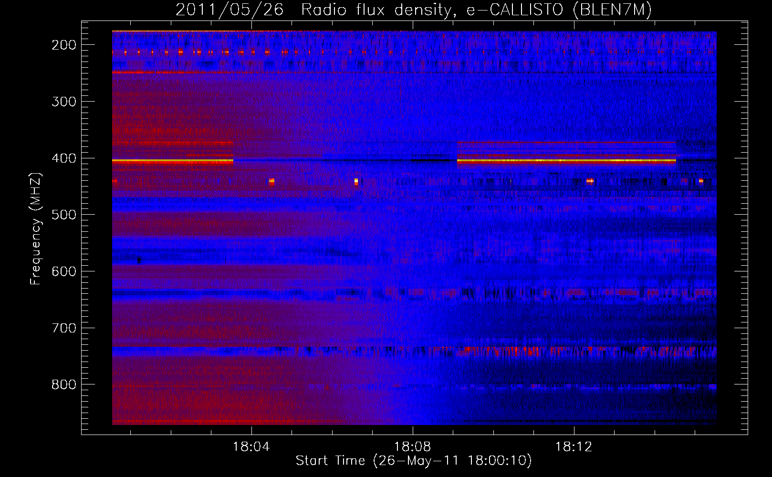This screenshot has height=477, width=772.
Task: Click the 200 frequency tick label
Action: point(64,45)
